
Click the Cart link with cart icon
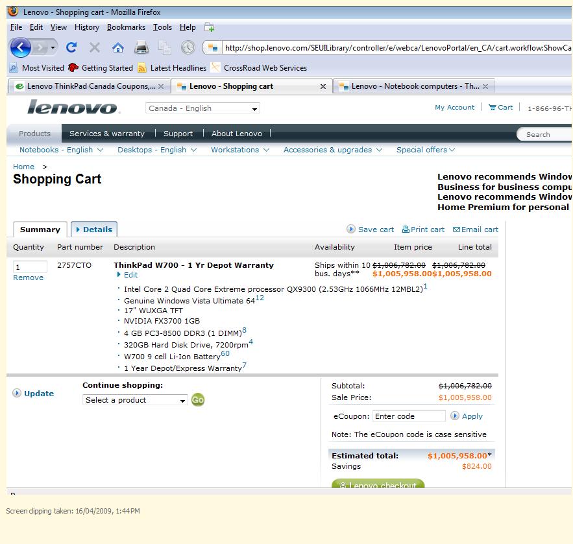click(x=500, y=108)
